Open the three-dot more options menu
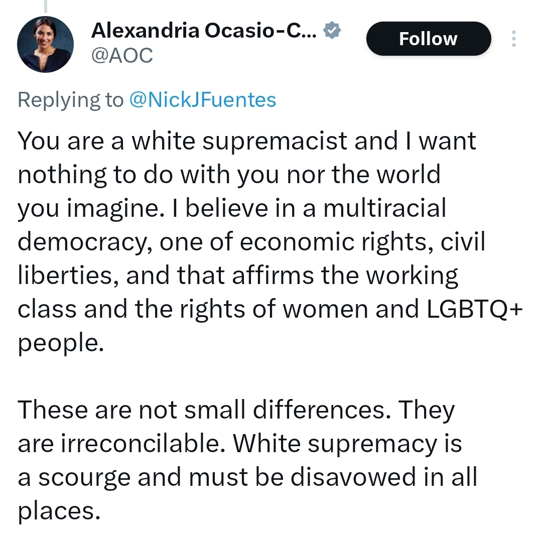This screenshot has height=536, width=542. coord(513,39)
